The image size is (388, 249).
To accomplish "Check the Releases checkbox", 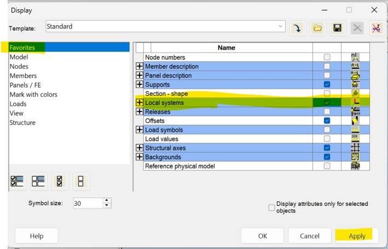I will coord(327,112).
